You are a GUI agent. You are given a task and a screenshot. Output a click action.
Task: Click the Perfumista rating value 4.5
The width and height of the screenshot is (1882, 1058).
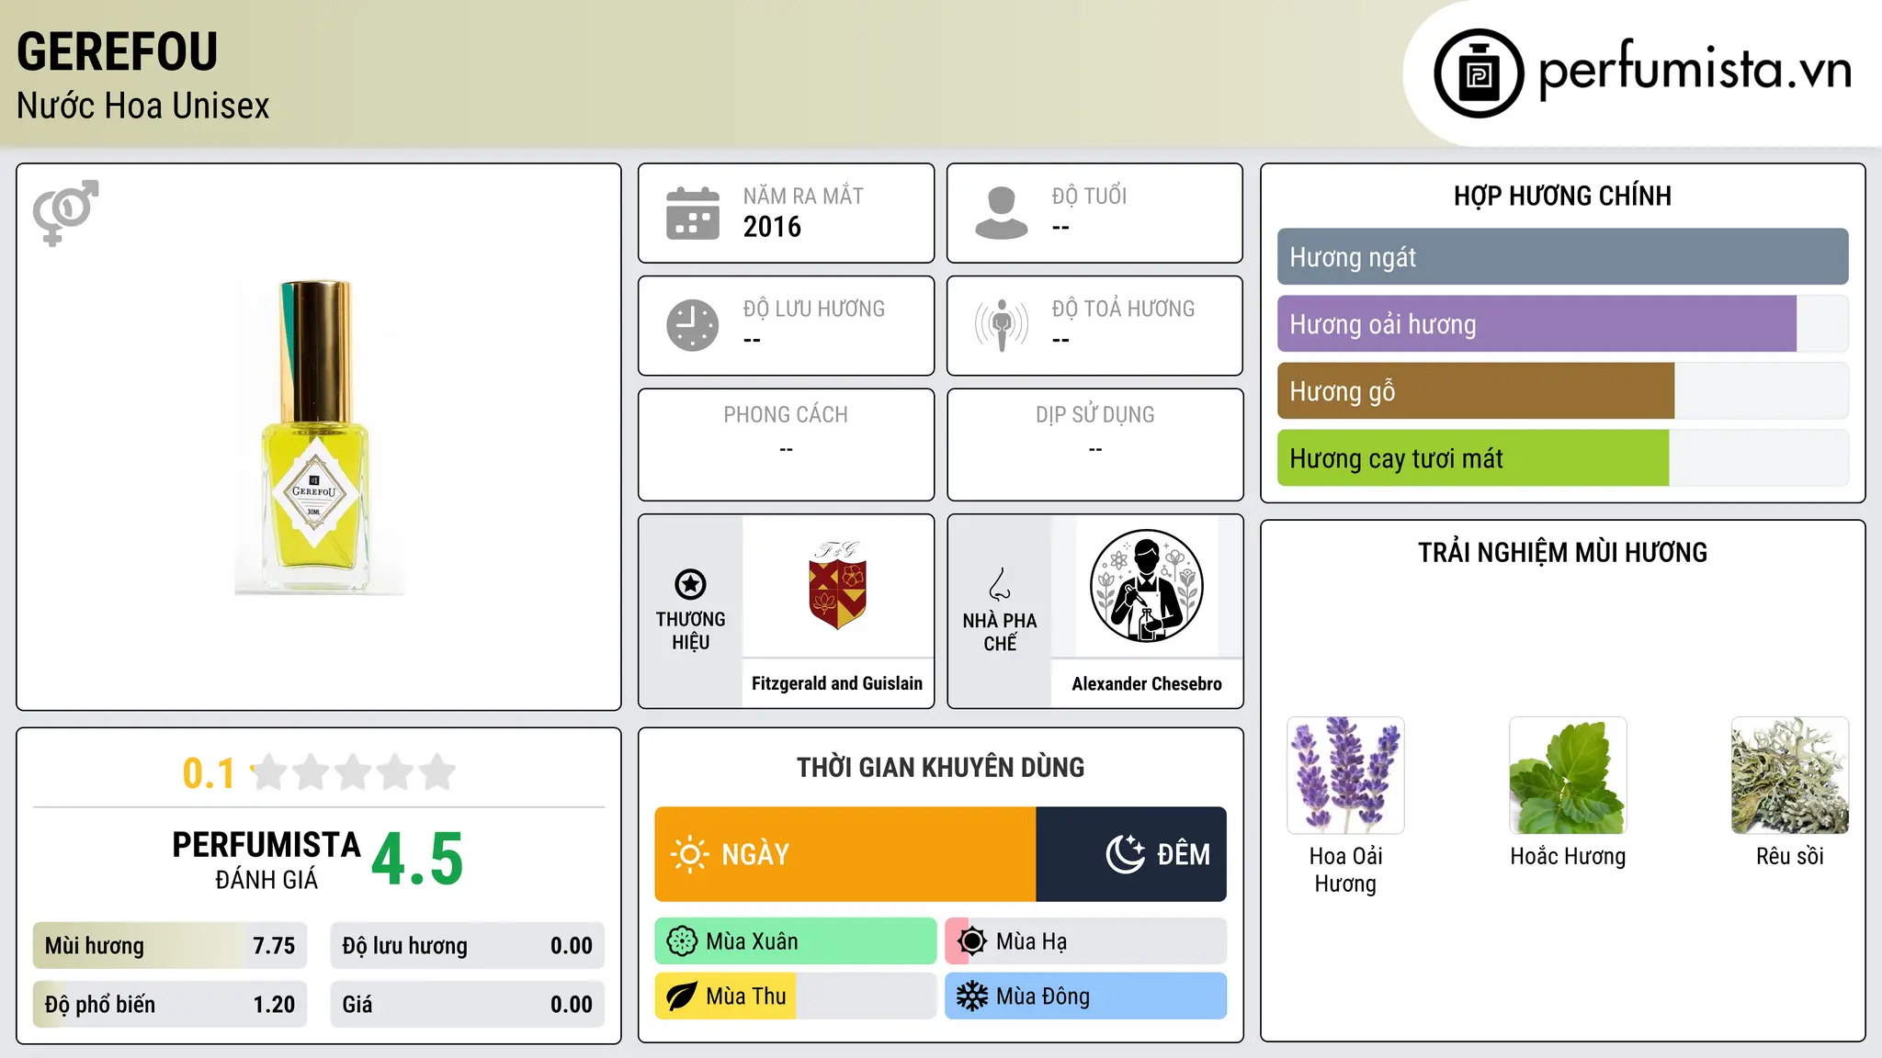pyautogui.click(x=417, y=860)
